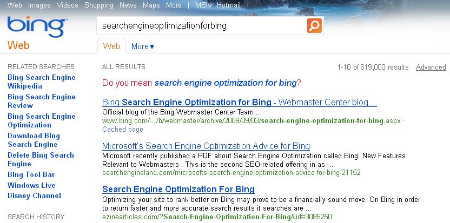Image resolution: width=450 pixels, height=223 pixels.
Task: Open the Hotmail link
Action: tap(229, 5)
